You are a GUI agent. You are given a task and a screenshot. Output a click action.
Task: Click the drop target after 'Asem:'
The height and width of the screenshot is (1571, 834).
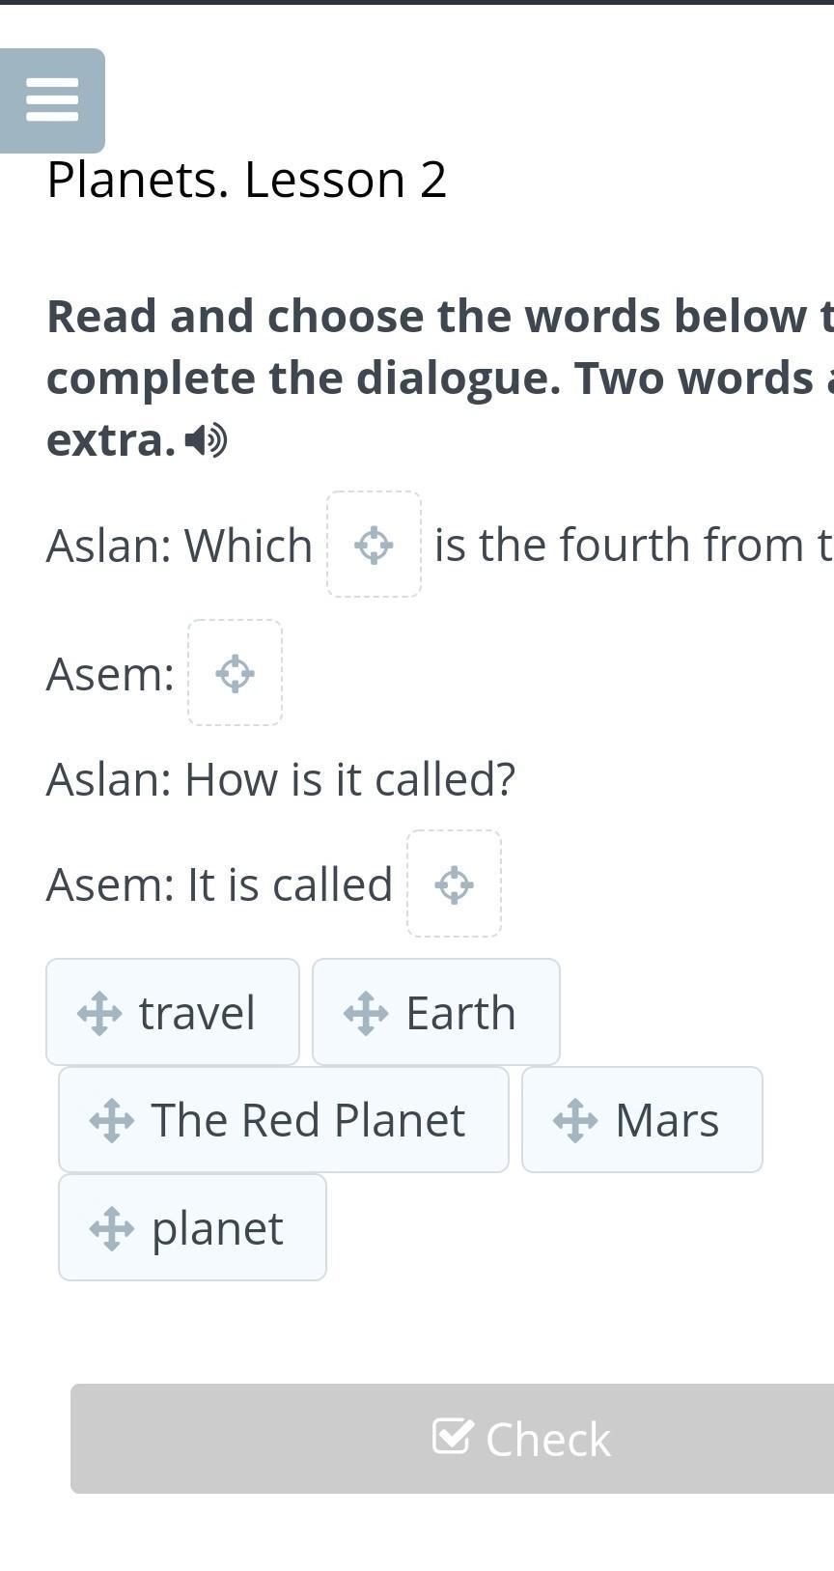(235, 673)
